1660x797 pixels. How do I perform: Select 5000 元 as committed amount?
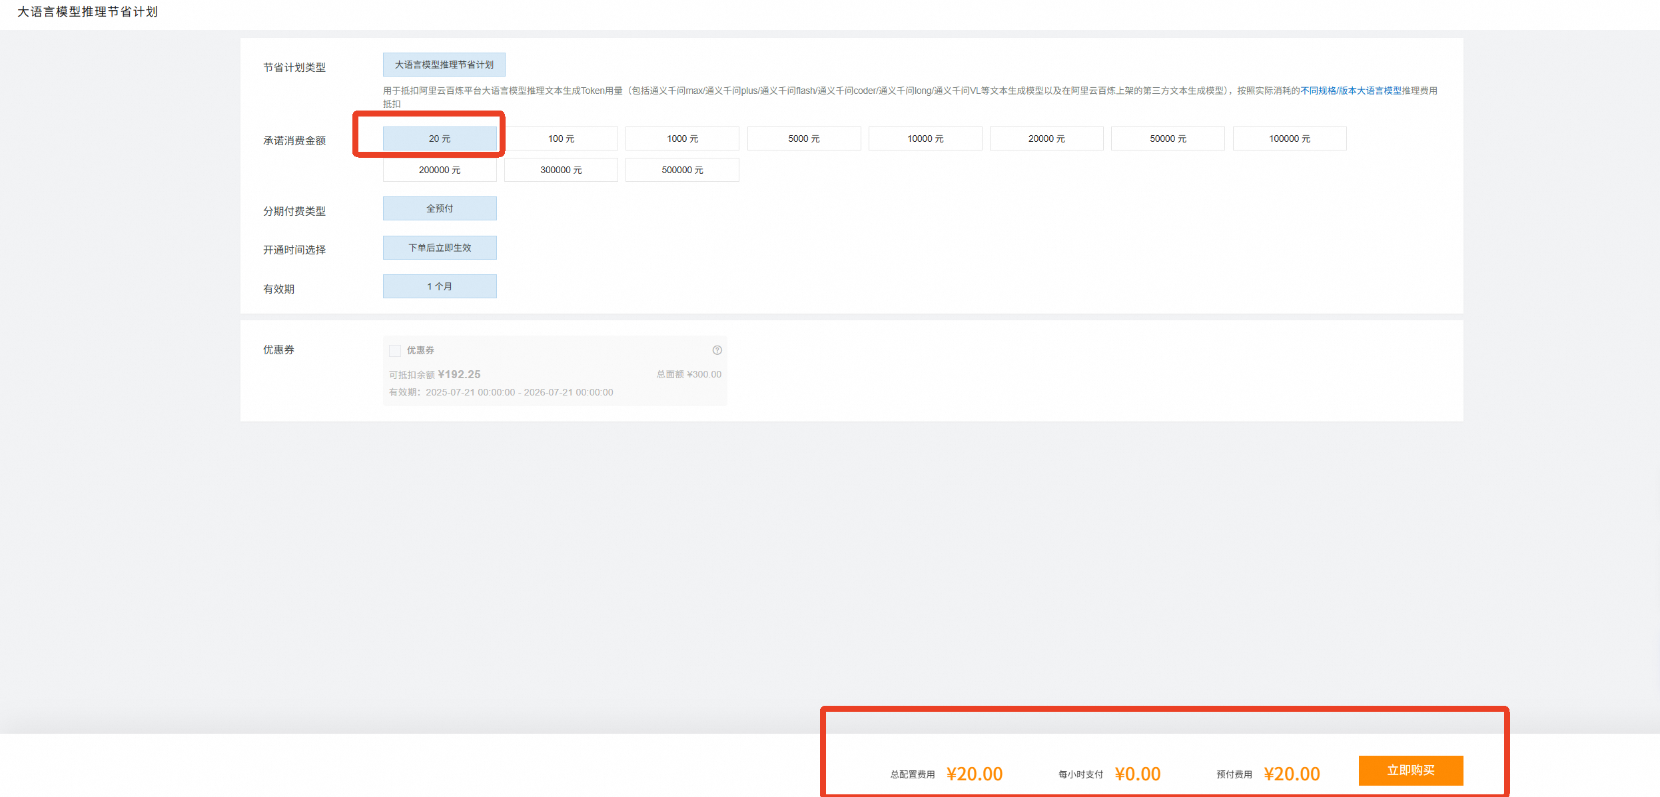coord(803,138)
